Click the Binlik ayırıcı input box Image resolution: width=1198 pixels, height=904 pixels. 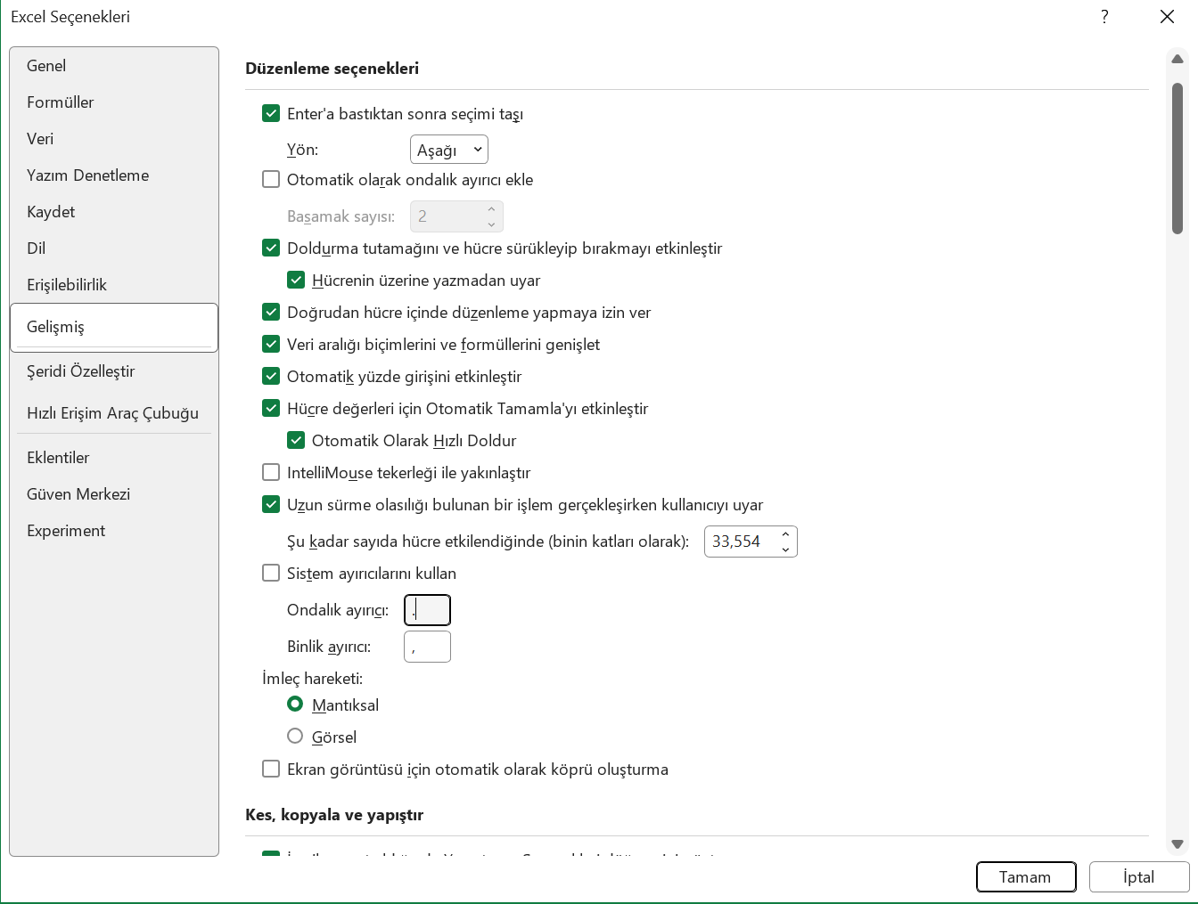click(x=428, y=647)
